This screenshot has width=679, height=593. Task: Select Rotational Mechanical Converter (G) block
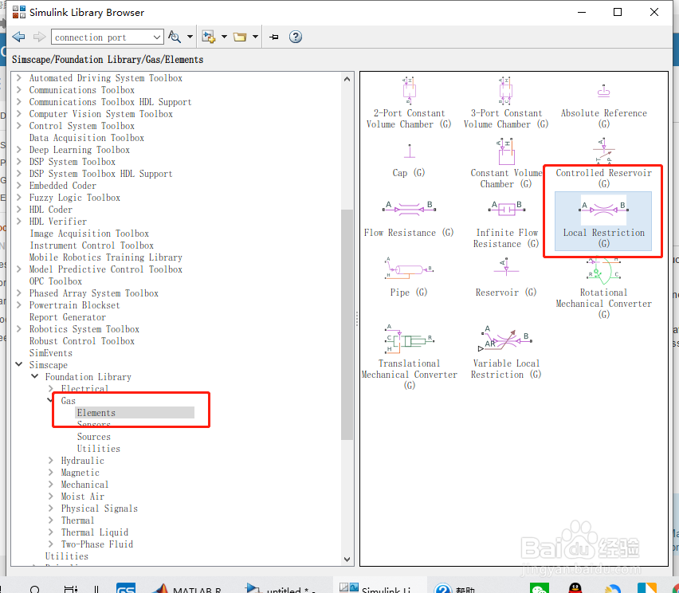tap(603, 288)
